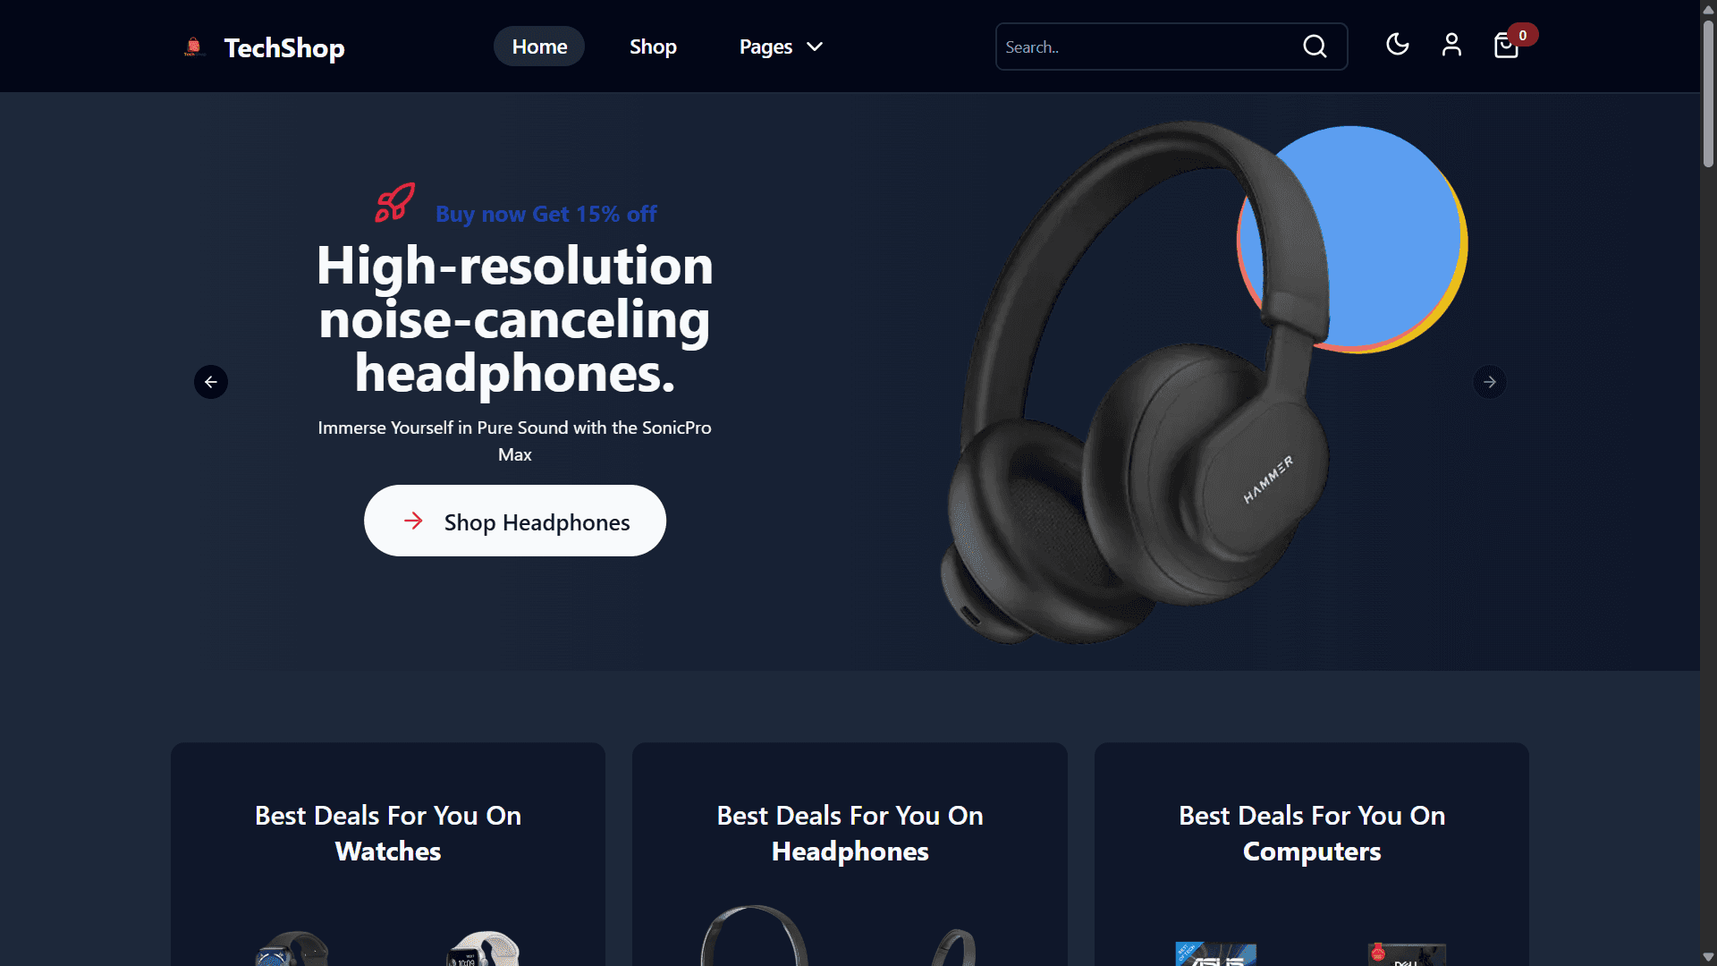Toggle dark mode with the moon icon
This screenshot has width=1717, height=966.
pos(1397,45)
